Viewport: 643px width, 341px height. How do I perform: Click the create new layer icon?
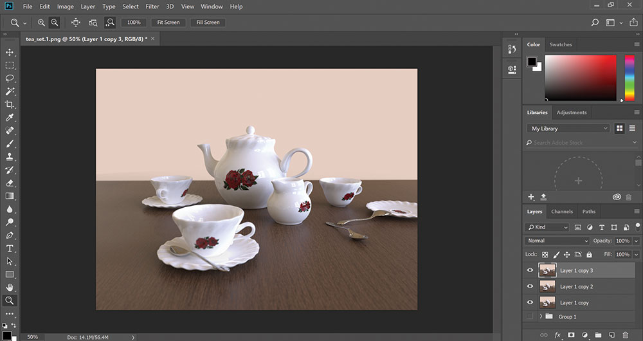611,335
